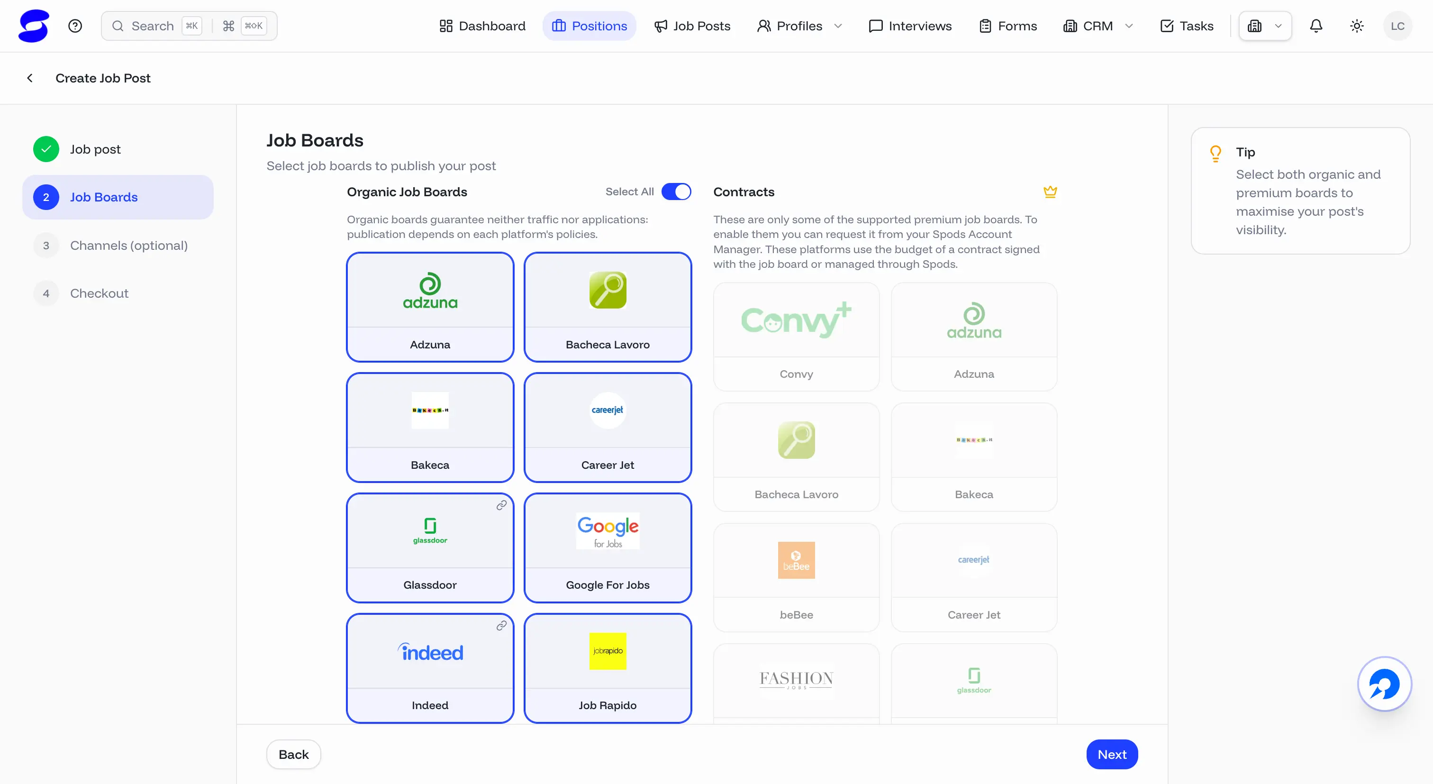
Task: Select the Fashion Jobs contract card
Action: coord(796,684)
